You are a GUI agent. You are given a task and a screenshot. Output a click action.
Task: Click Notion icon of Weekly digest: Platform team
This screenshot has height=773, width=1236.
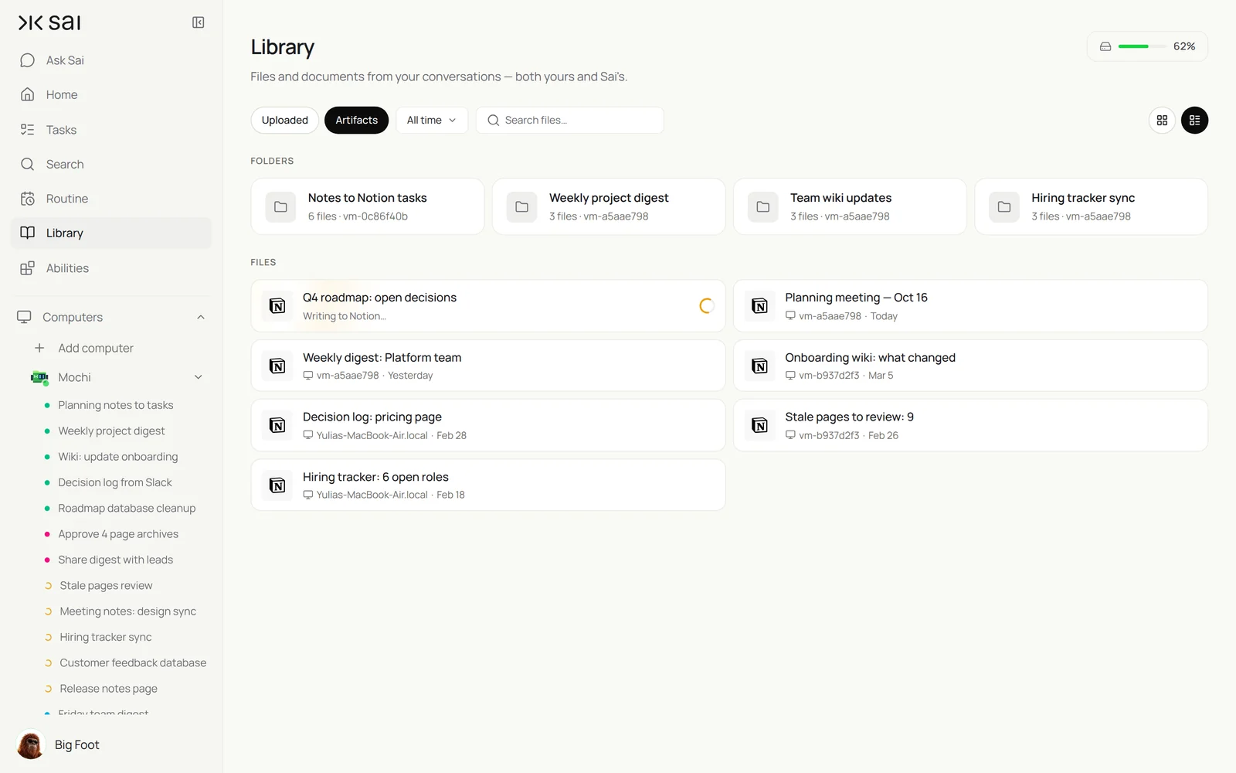click(x=277, y=366)
